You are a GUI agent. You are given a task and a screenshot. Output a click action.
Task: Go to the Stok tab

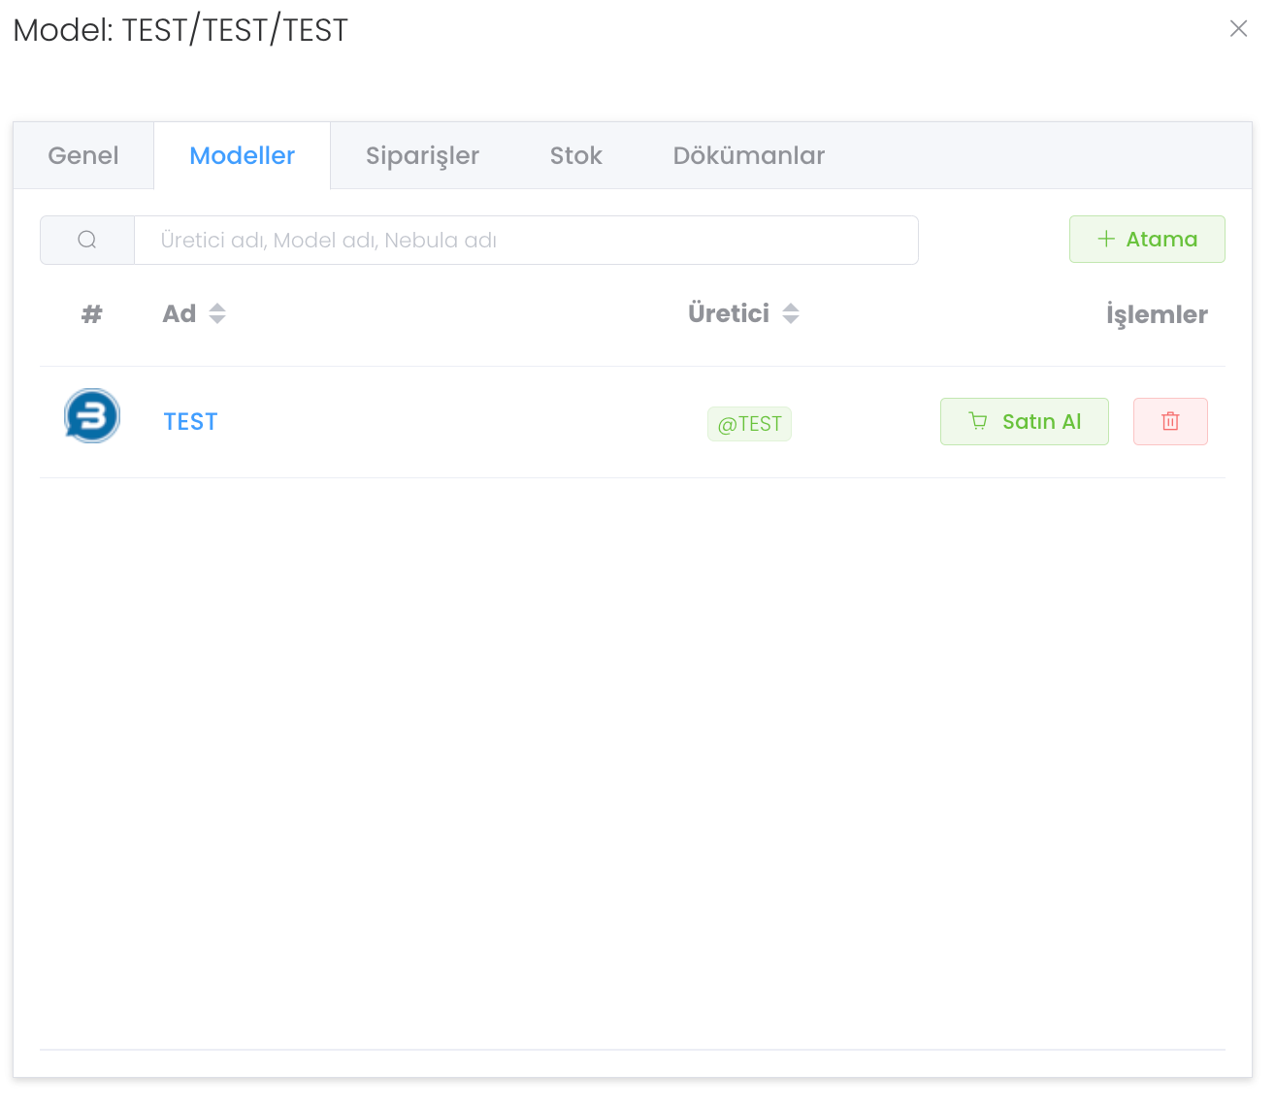(x=575, y=156)
